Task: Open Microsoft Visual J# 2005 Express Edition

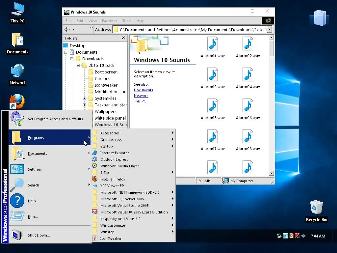Action: (x=134, y=212)
